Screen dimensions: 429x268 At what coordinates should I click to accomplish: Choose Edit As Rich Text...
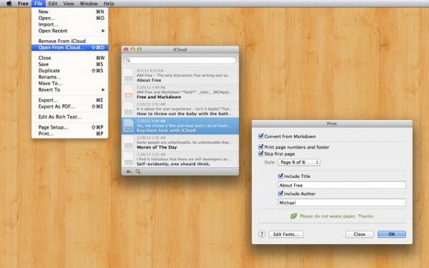(x=70, y=116)
